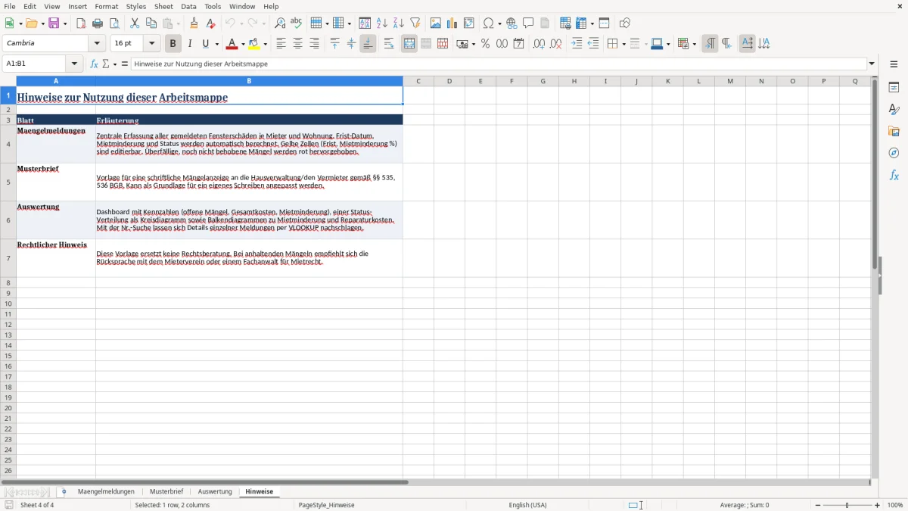Click the AutoFilter funnel icon
This screenshot has width=908, height=511.
tap(415, 23)
